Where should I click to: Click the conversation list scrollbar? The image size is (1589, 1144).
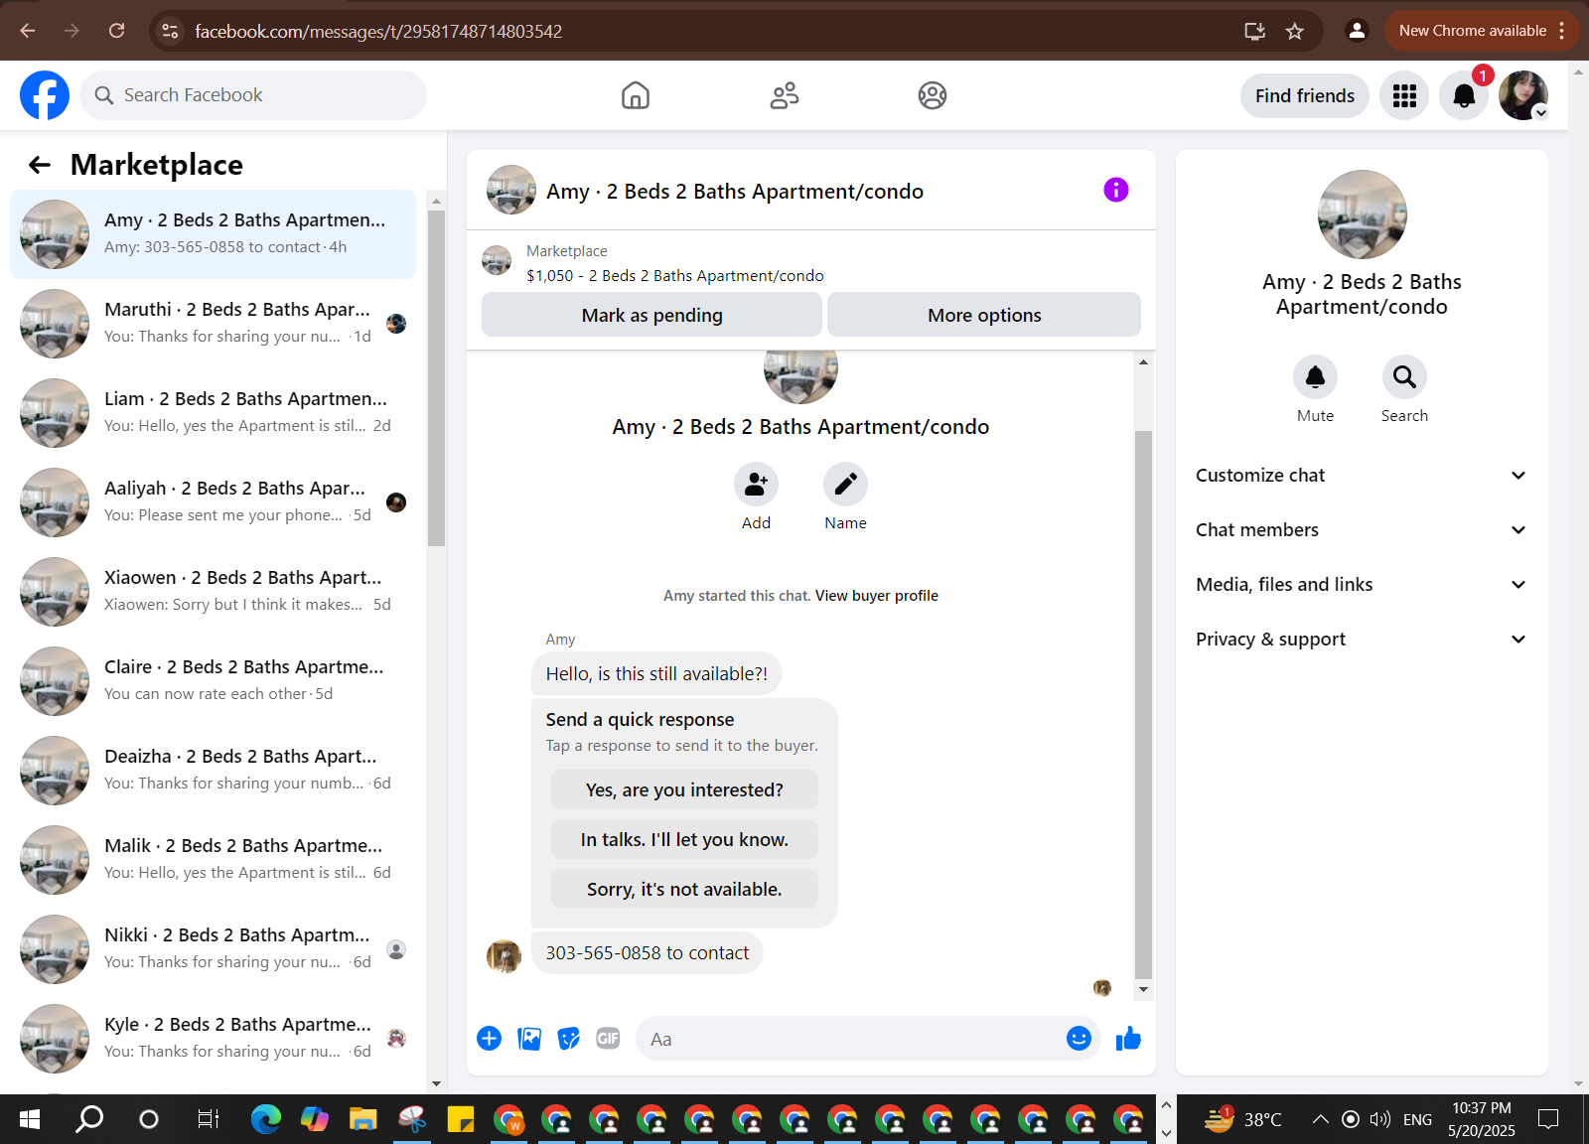(x=436, y=377)
